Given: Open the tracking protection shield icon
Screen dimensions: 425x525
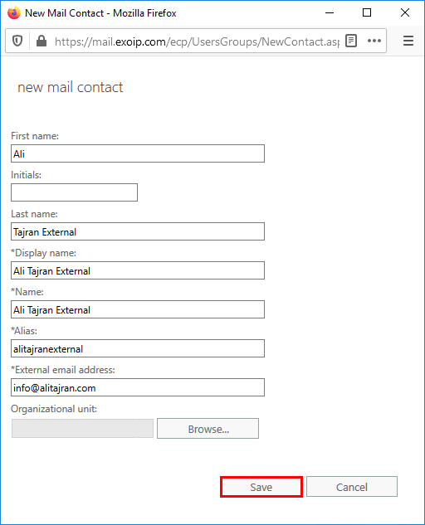Looking at the screenshot, I should point(17,41).
